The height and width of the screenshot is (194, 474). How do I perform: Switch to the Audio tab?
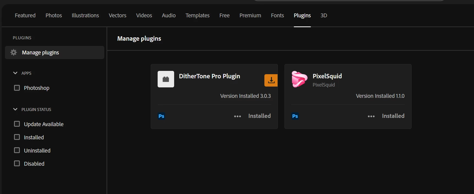pos(169,15)
